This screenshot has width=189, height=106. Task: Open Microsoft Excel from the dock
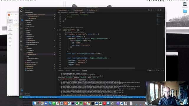pos(100,103)
